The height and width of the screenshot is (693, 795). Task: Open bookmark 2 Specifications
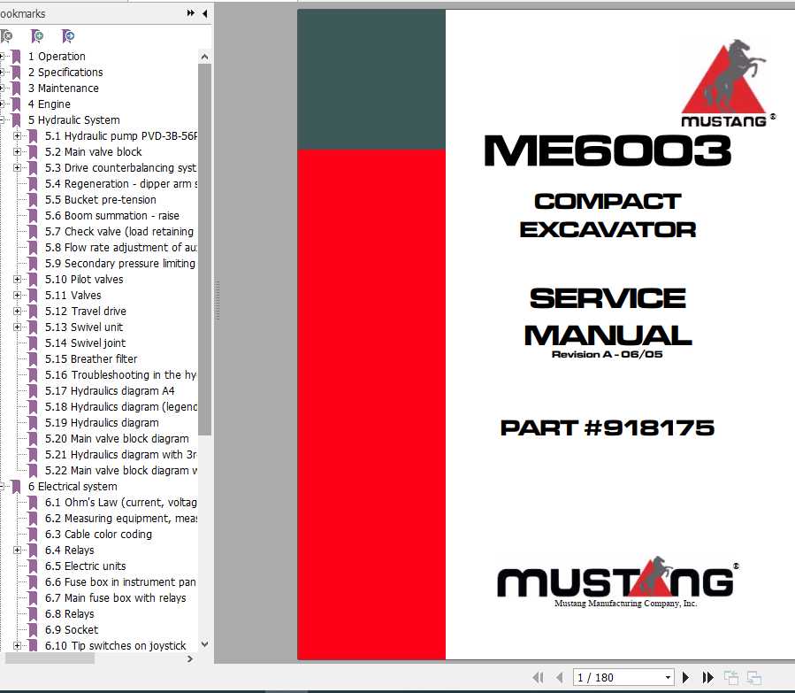tap(65, 72)
